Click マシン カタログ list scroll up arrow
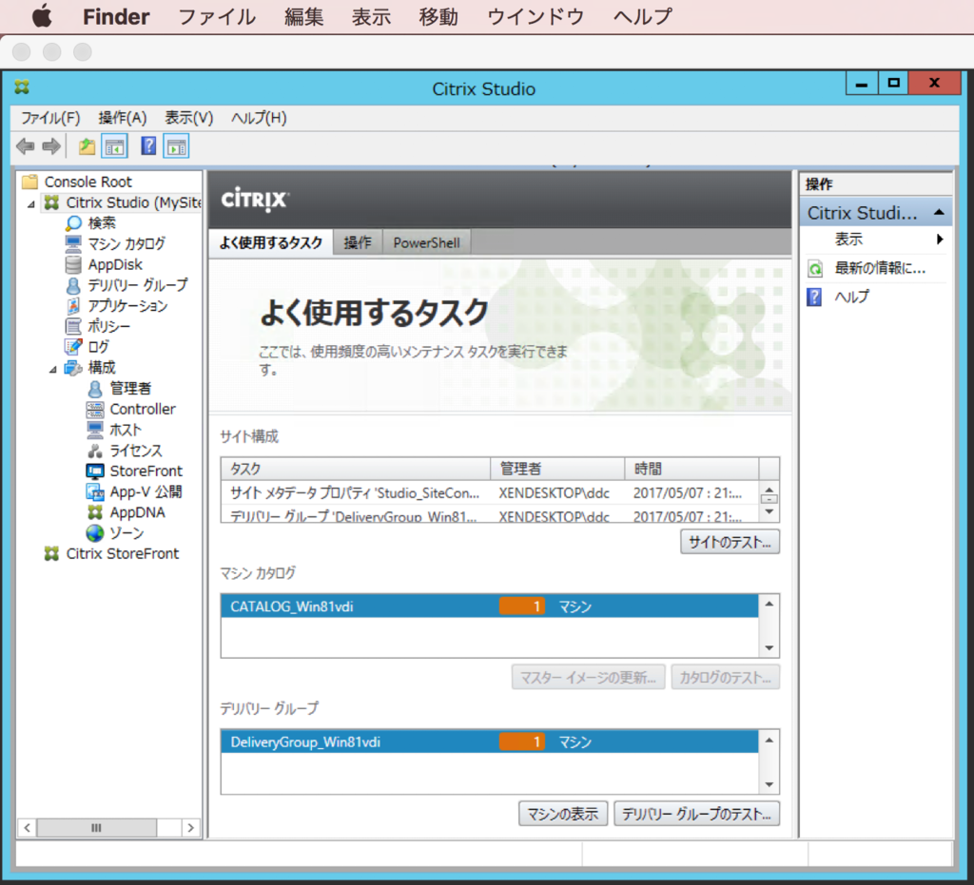The image size is (974, 885). (x=769, y=604)
